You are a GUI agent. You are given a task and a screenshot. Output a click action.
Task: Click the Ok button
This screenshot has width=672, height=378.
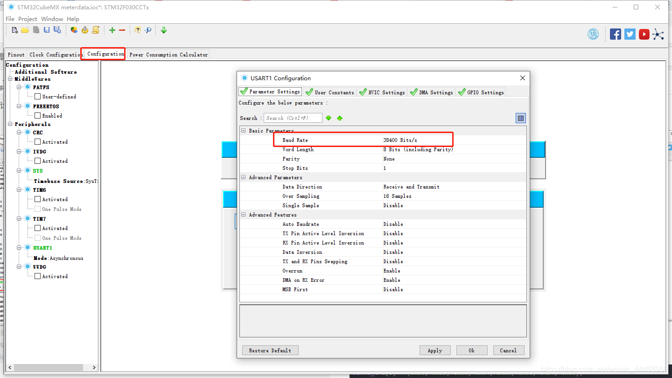coord(472,350)
